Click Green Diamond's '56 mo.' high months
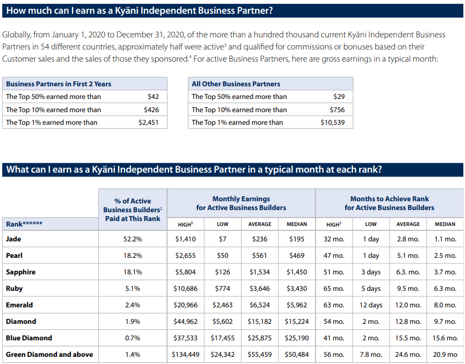The image size is (465, 364). tap(334, 355)
